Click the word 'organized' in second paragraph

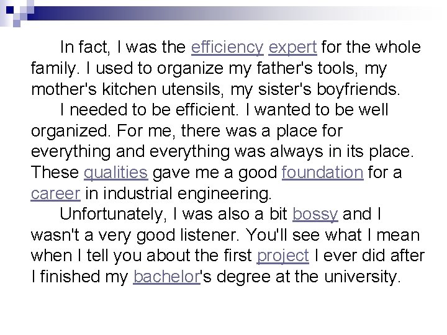(x=70, y=131)
